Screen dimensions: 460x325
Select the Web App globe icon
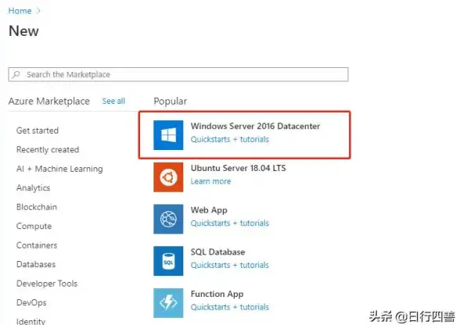(168, 219)
